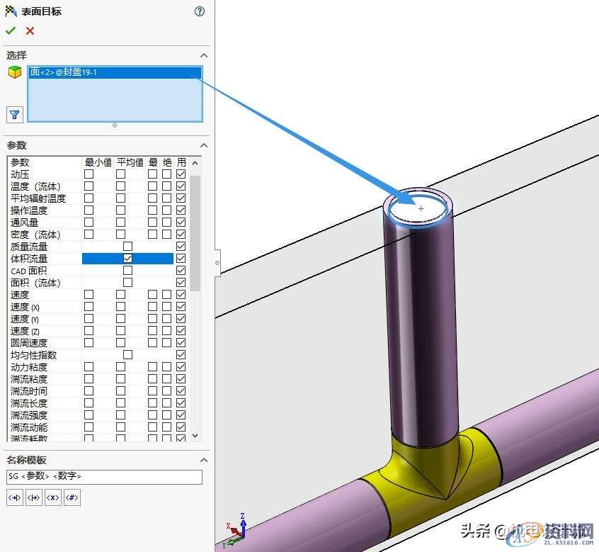Edit the SG <参数> <数字> template field
Viewport: 599px width, 552px height.
pos(105,477)
